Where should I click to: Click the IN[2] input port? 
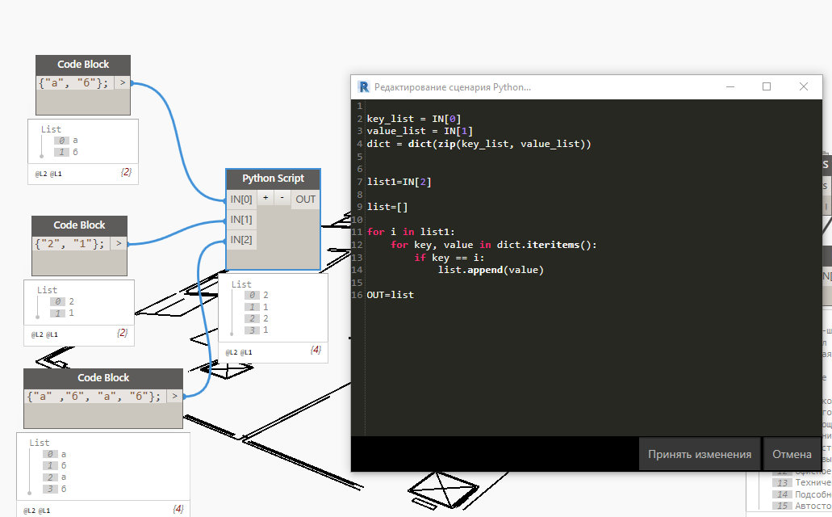[240, 239]
